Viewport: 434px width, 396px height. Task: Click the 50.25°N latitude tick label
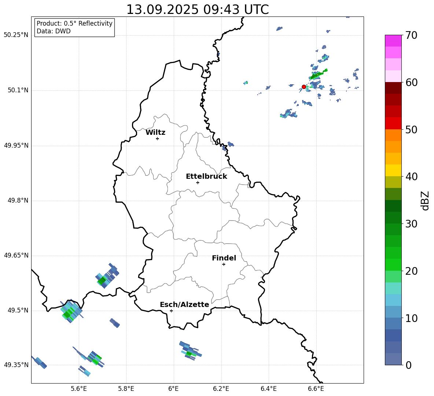[16, 35]
